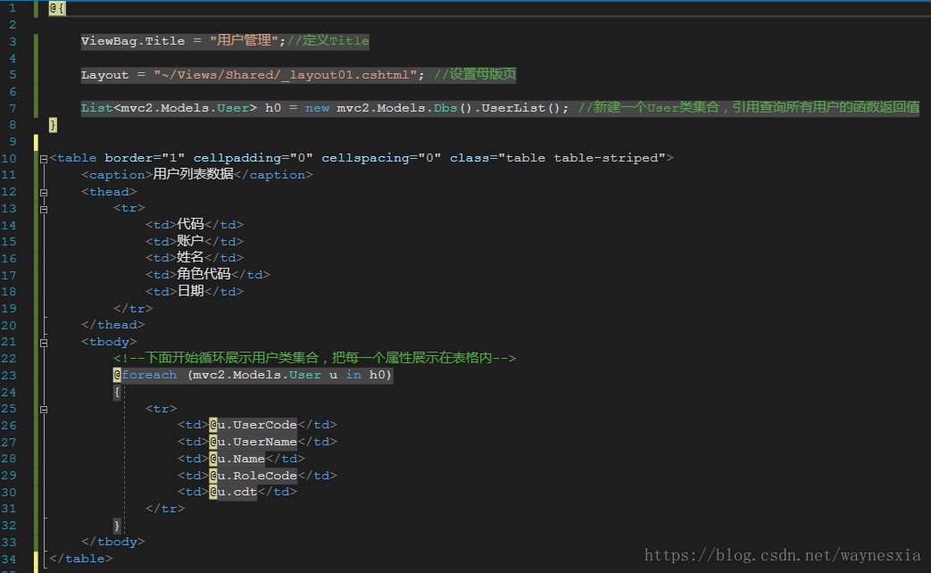Click the in keyword on line 23

(x=353, y=375)
